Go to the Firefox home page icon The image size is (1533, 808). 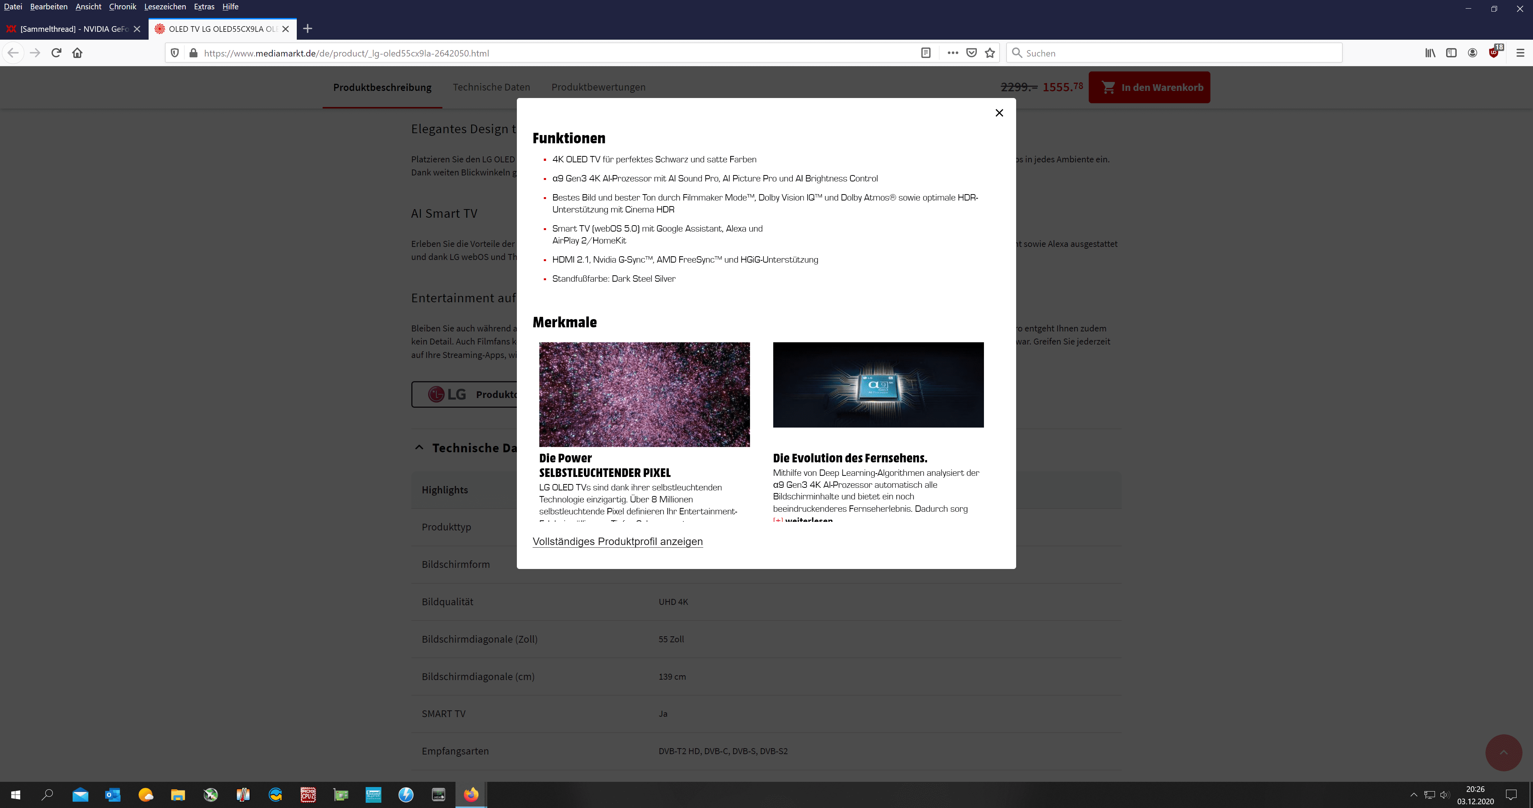click(x=77, y=53)
